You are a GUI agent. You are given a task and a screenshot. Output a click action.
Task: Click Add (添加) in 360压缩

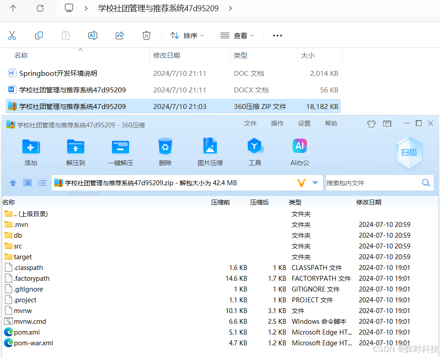pos(31,152)
